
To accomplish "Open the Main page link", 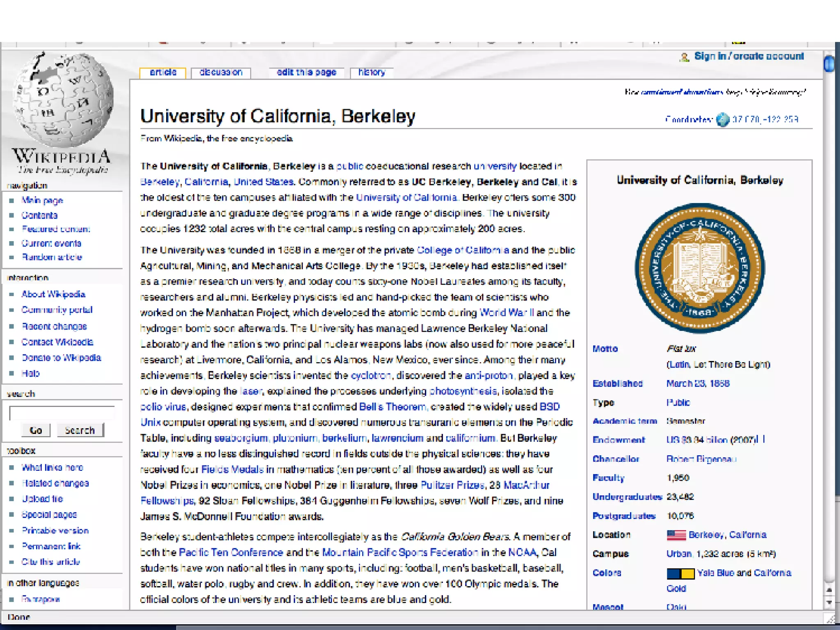I will point(42,201).
